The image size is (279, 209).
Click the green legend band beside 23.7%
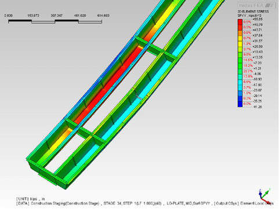[240, 71]
